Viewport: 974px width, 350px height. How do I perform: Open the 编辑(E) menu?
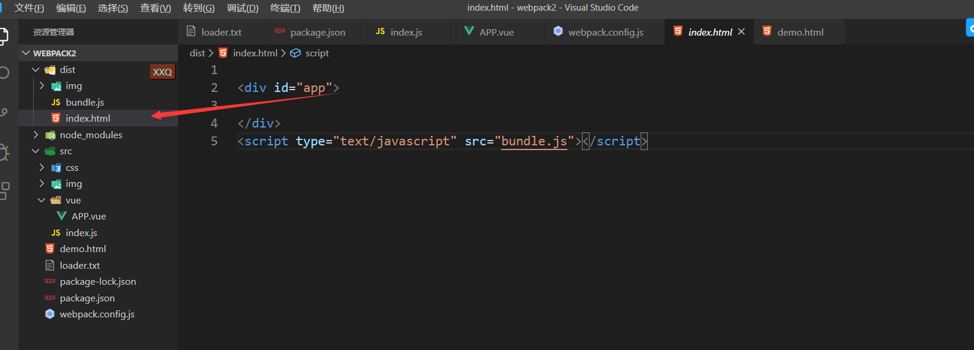pyautogui.click(x=71, y=8)
